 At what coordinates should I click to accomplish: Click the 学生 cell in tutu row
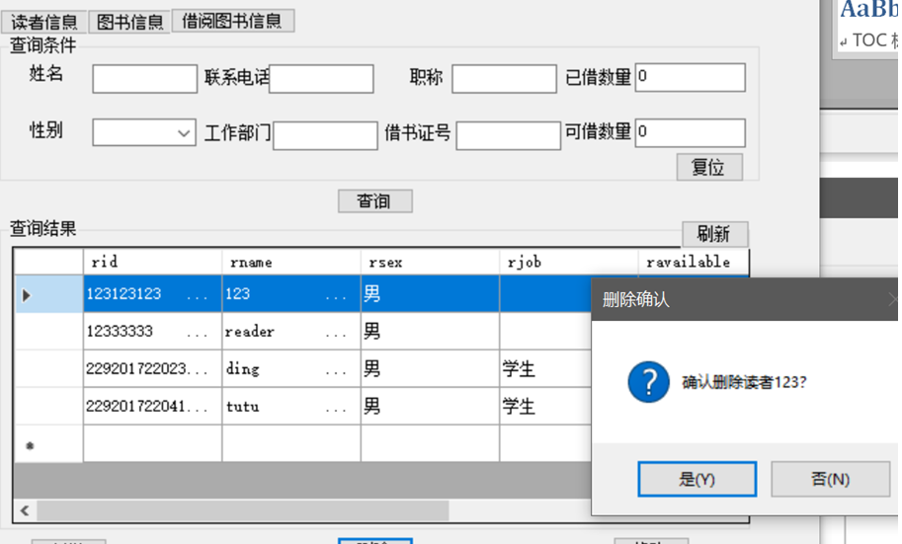545,407
